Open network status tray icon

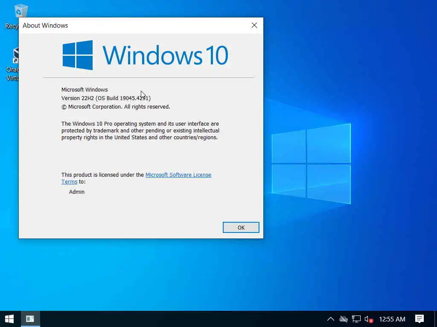point(356,319)
